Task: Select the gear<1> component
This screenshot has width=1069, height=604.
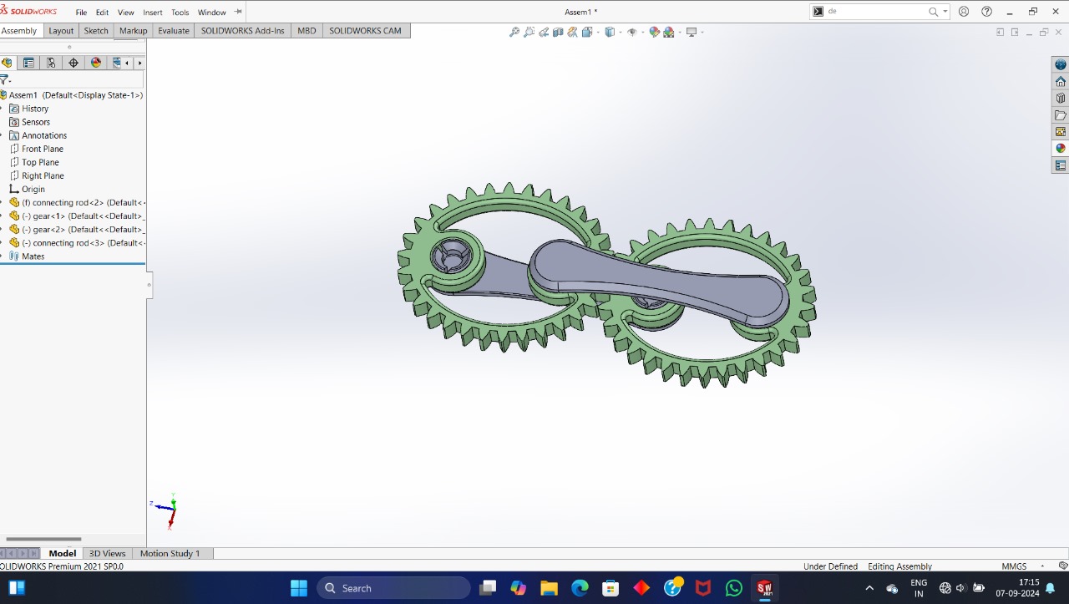Action: tap(77, 216)
